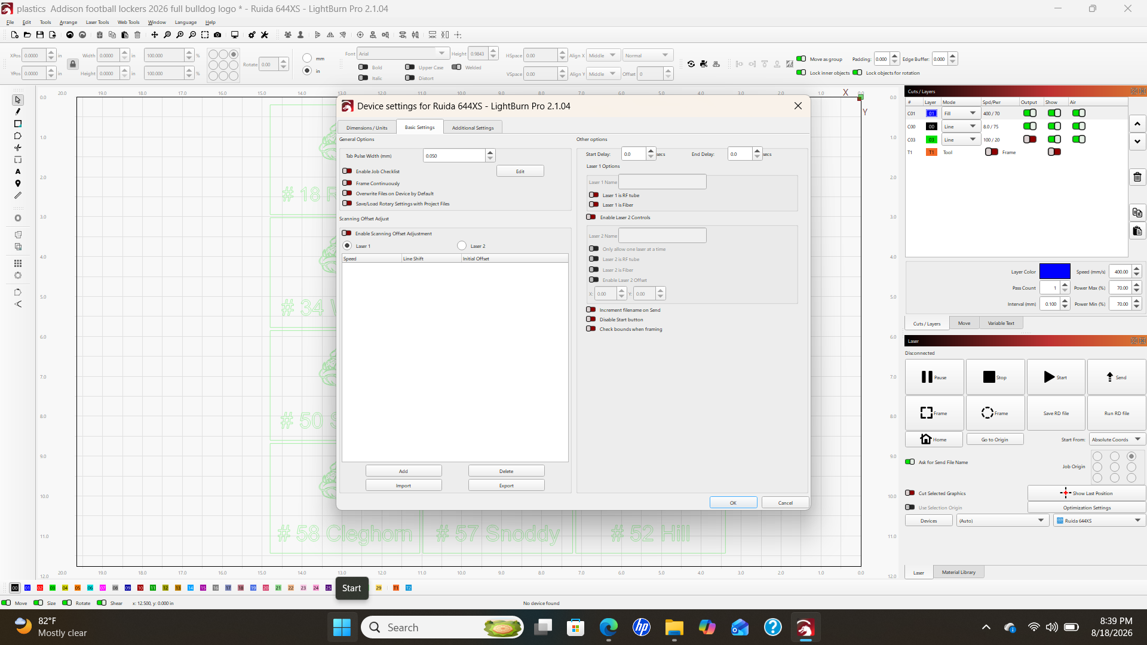
Task: Select the Text tool
Action: (18, 171)
